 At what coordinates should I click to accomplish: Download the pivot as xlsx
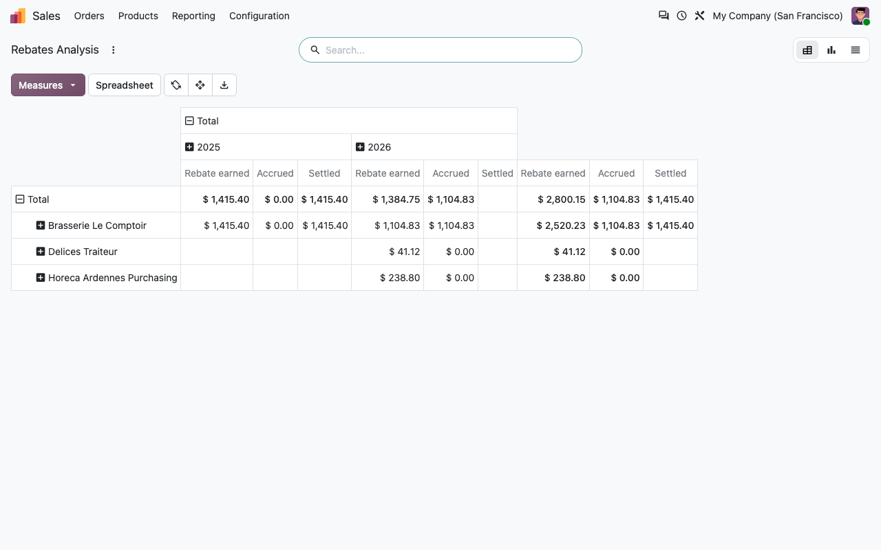click(224, 85)
